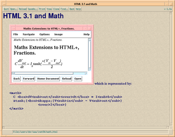
Task: Click the main window's vertical scrollbar up arrow
Action: coord(171,13)
